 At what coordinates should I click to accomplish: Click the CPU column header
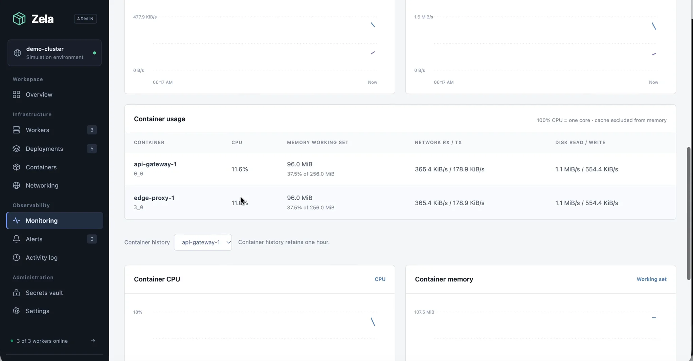tap(237, 143)
